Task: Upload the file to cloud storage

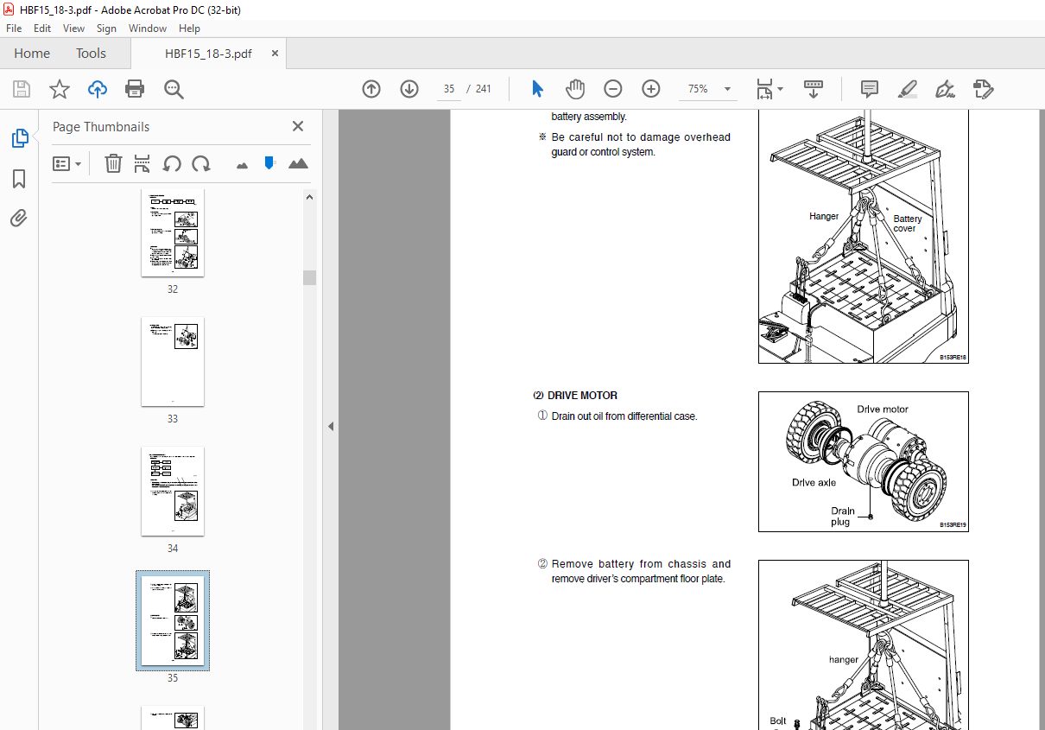Action: pos(98,89)
